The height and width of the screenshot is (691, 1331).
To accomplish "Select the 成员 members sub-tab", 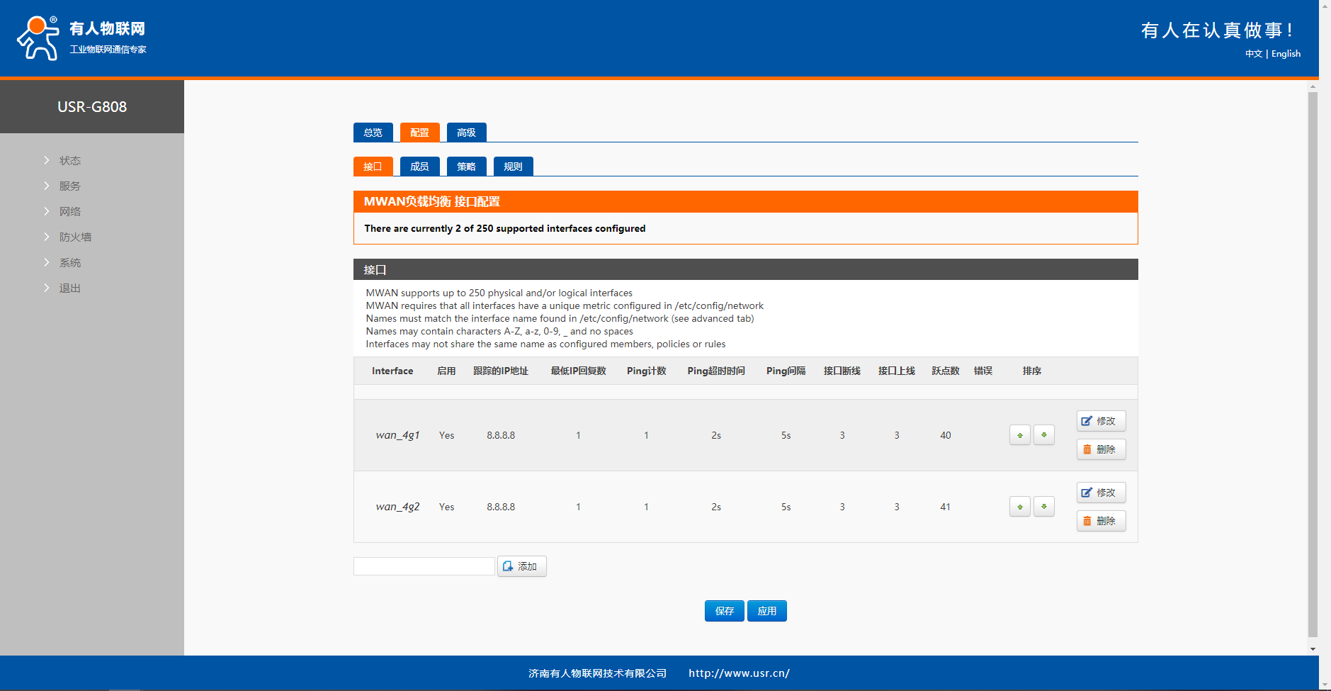I will click(419, 167).
